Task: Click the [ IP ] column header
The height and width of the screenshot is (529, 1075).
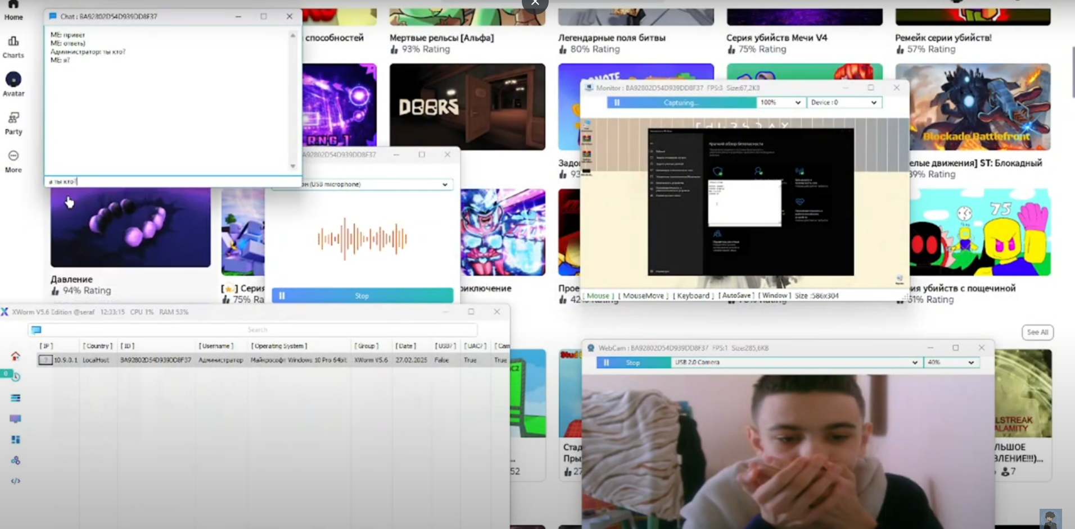Action: pos(46,346)
